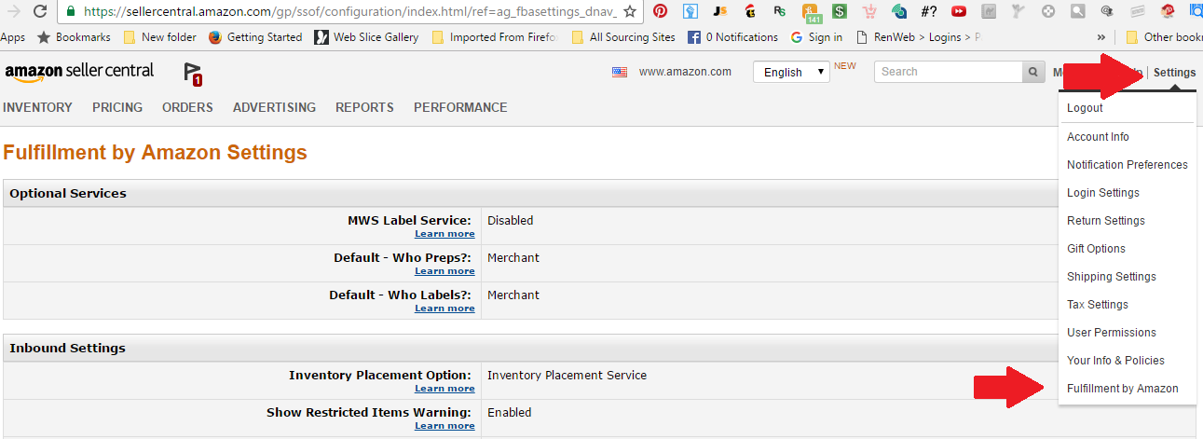Open the Web Slice Gallery bookmark

pyautogui.click(x=366, y=37)
